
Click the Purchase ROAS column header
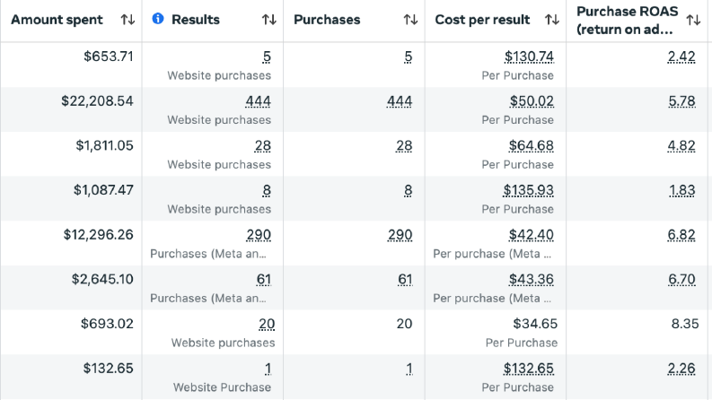[x=627, y=21]
